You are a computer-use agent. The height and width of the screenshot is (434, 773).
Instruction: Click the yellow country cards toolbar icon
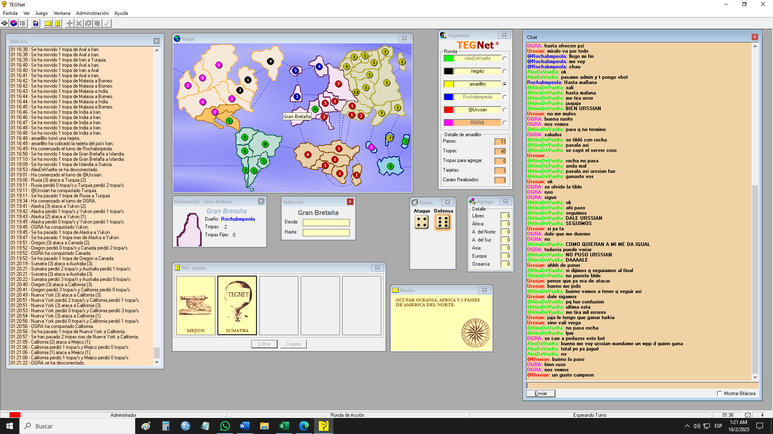pyautogui.click(x=58, y=23)
